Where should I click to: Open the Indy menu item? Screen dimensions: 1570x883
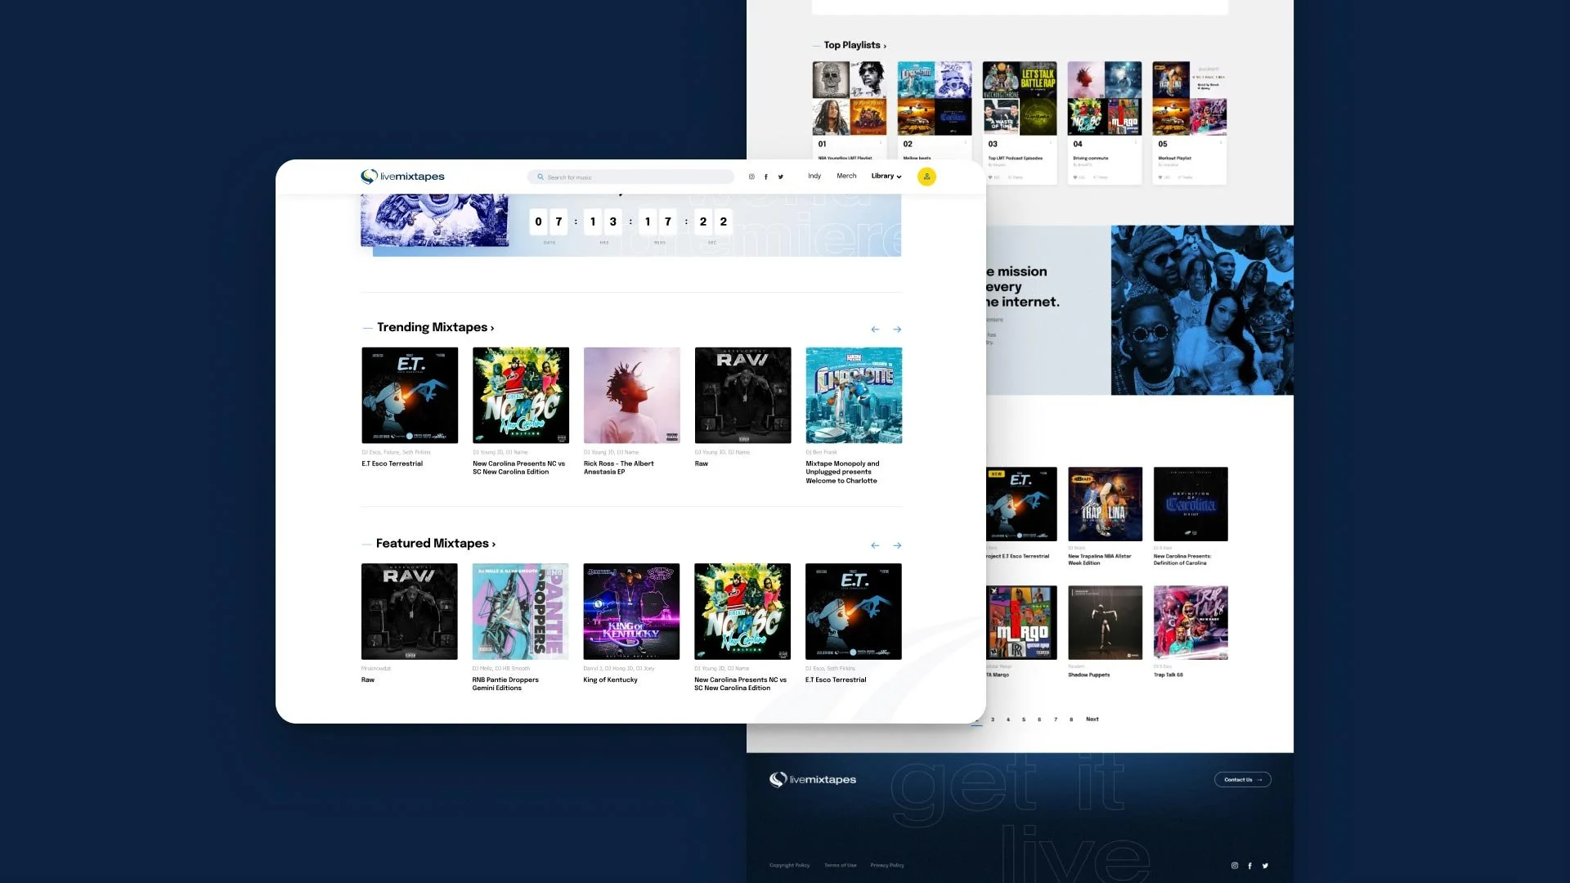[814, 176]
